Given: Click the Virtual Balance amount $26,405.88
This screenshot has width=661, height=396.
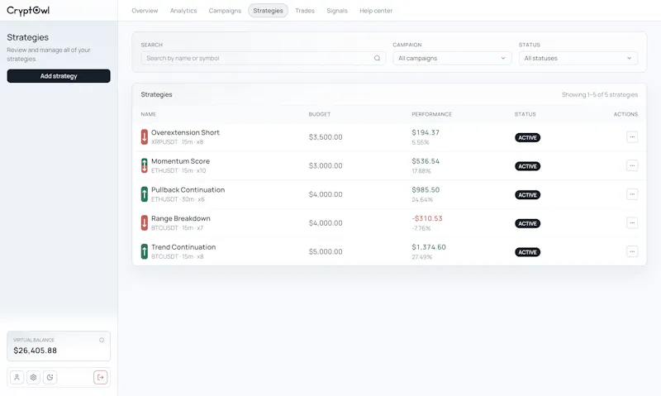Looking at the screenshot, I should (x=35, y=351).
